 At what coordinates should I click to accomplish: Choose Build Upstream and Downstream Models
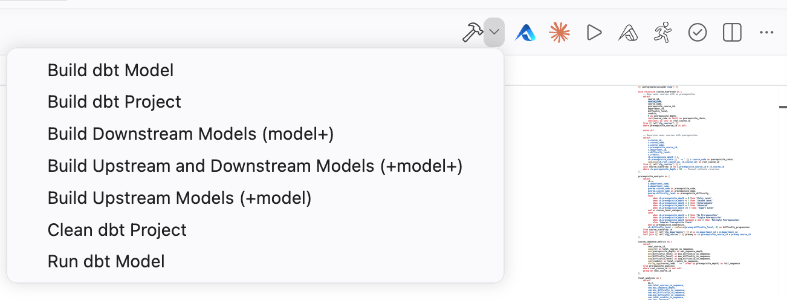tap(255, 166)
